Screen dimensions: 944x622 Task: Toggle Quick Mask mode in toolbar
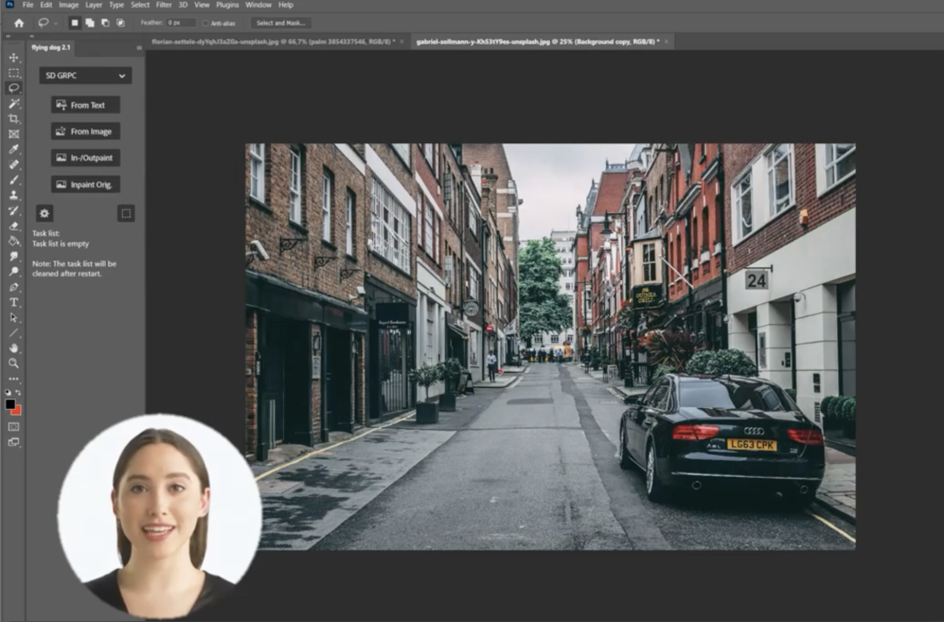tap(14, 426)
